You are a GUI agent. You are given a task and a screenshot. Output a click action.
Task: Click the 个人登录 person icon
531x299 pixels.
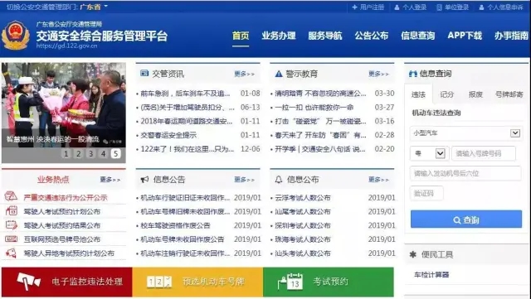click(x=397, y=7)
